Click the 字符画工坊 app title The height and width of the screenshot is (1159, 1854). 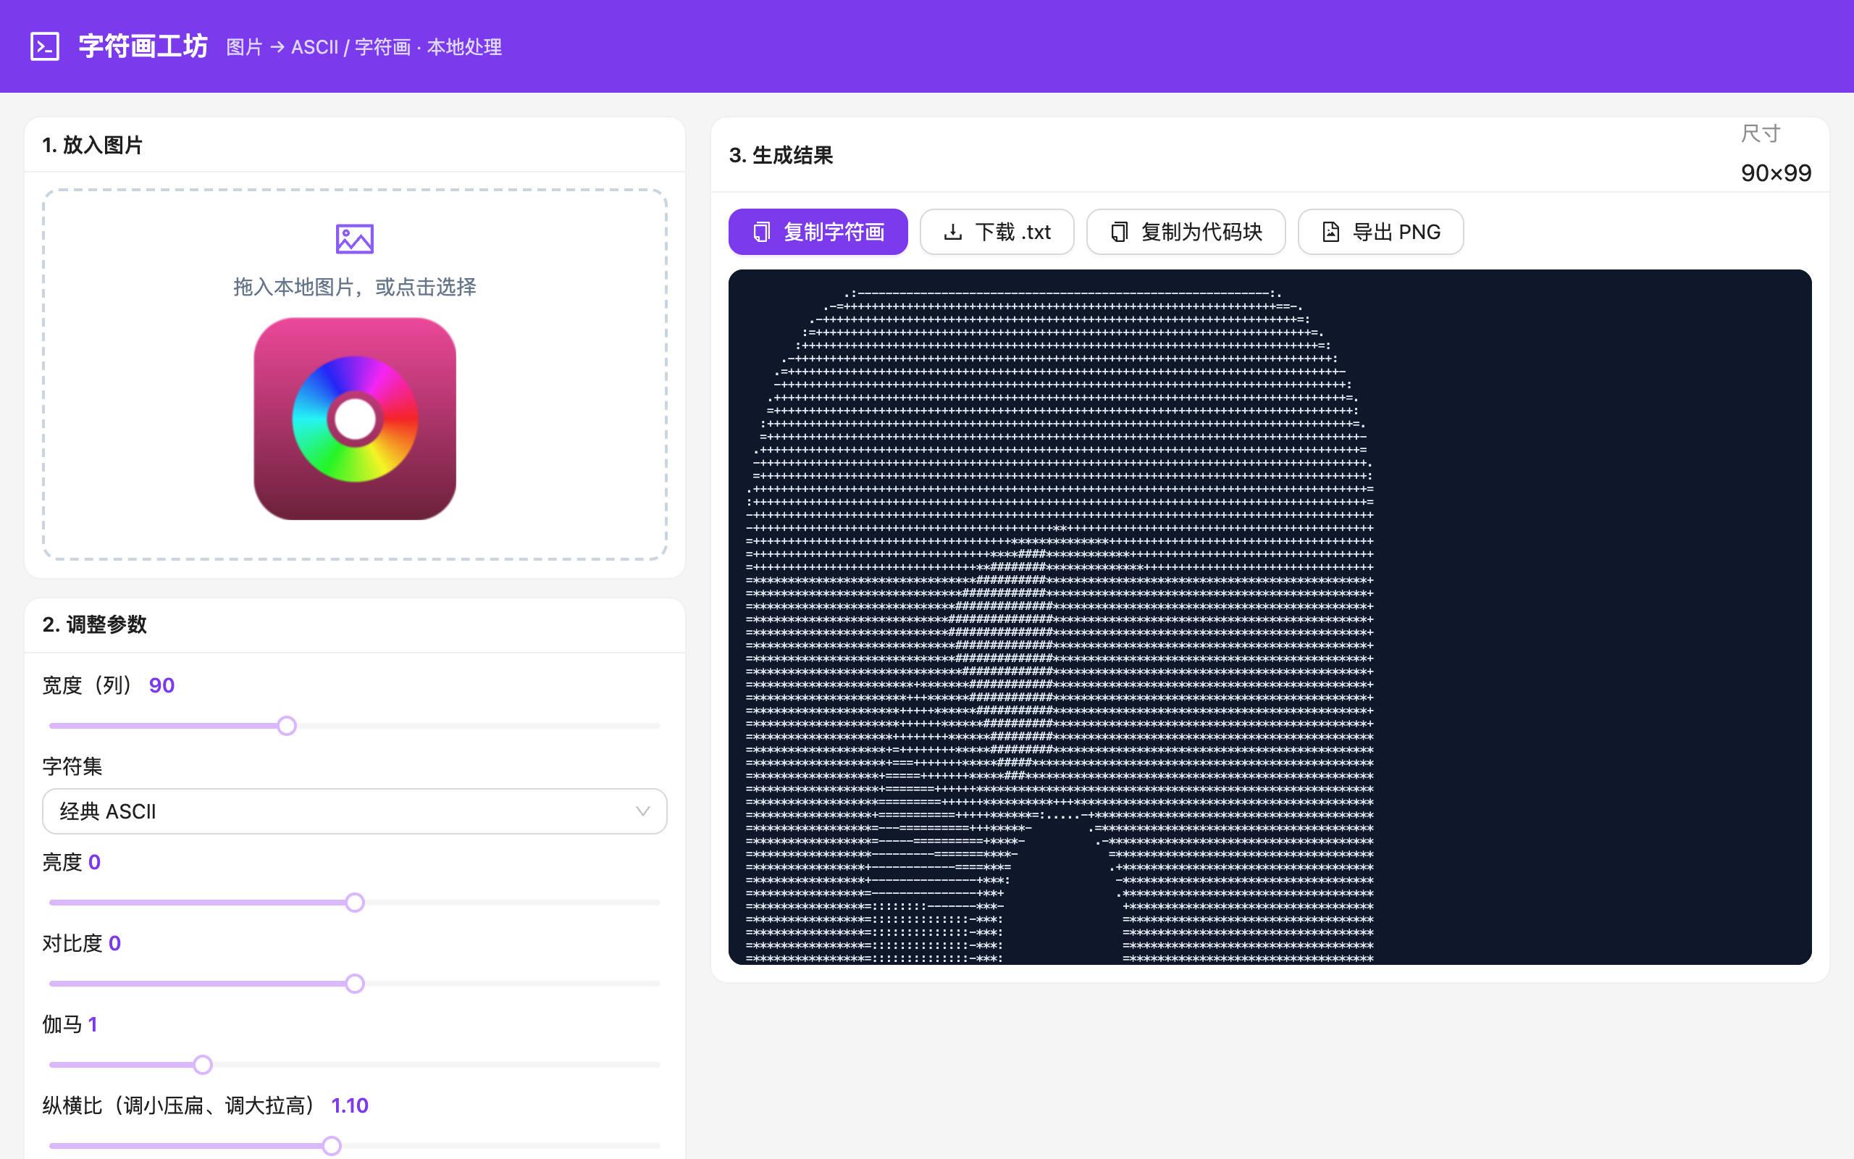pyautogui.click(x=143, y=46)
